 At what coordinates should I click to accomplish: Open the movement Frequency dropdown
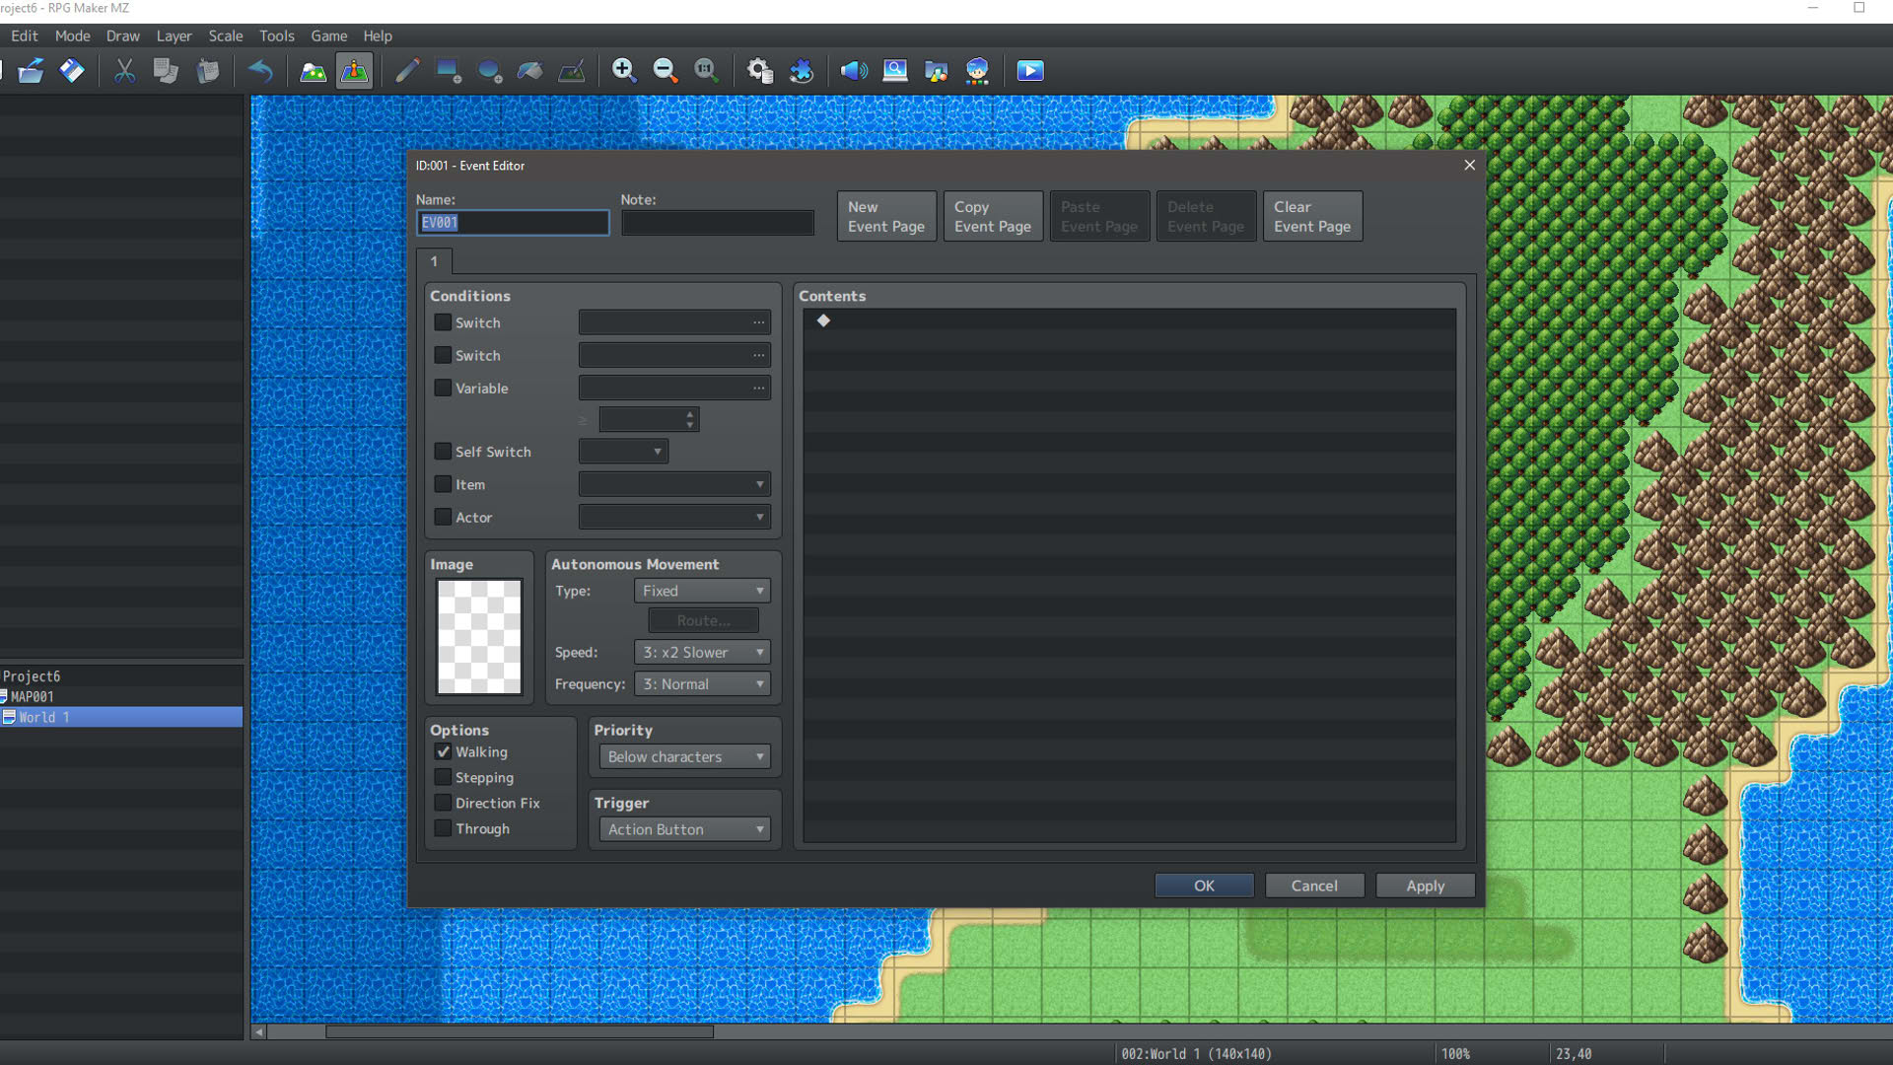click(x=702, y=683)
